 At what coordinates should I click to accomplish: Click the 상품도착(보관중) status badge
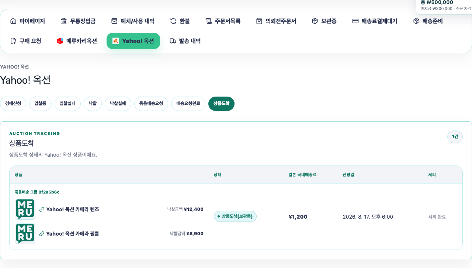(x=235, y=216)
